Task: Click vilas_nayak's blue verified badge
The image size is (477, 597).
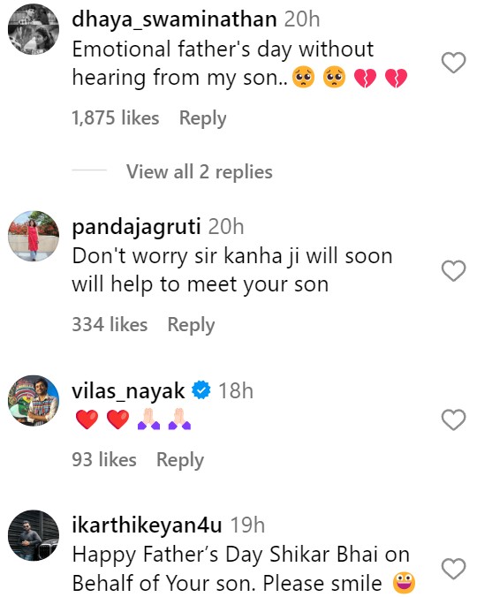Action: pyautogui.click(x=201, y=389)
